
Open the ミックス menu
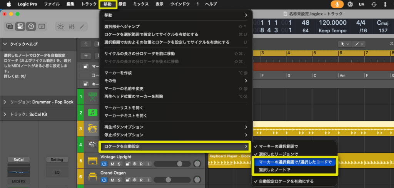pyautogui.click(x=141, y=4)
